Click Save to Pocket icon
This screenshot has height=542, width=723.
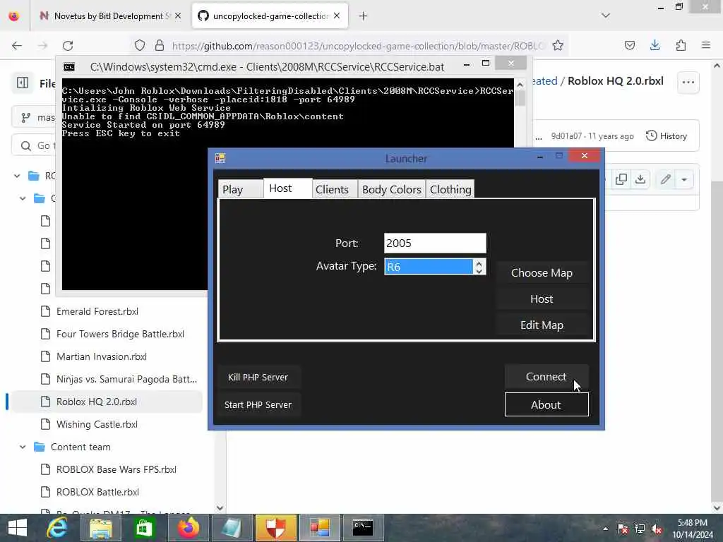click(x=629, y=45)
